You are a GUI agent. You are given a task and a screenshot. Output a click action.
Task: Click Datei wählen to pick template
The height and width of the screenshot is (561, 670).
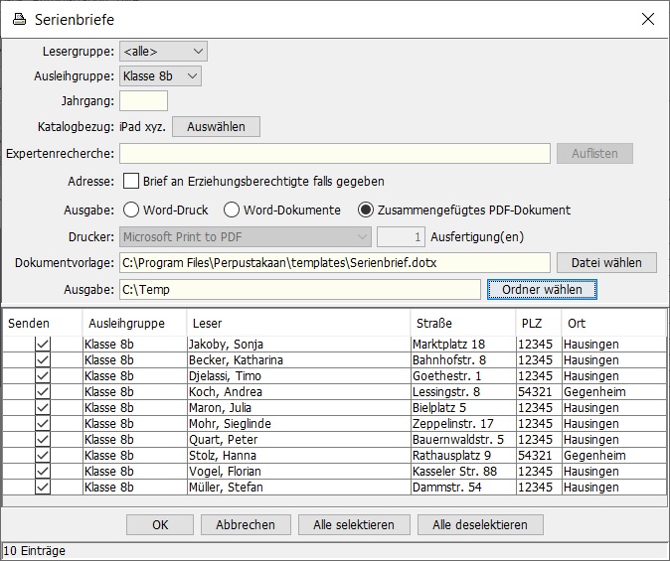(x=606, y=262)
